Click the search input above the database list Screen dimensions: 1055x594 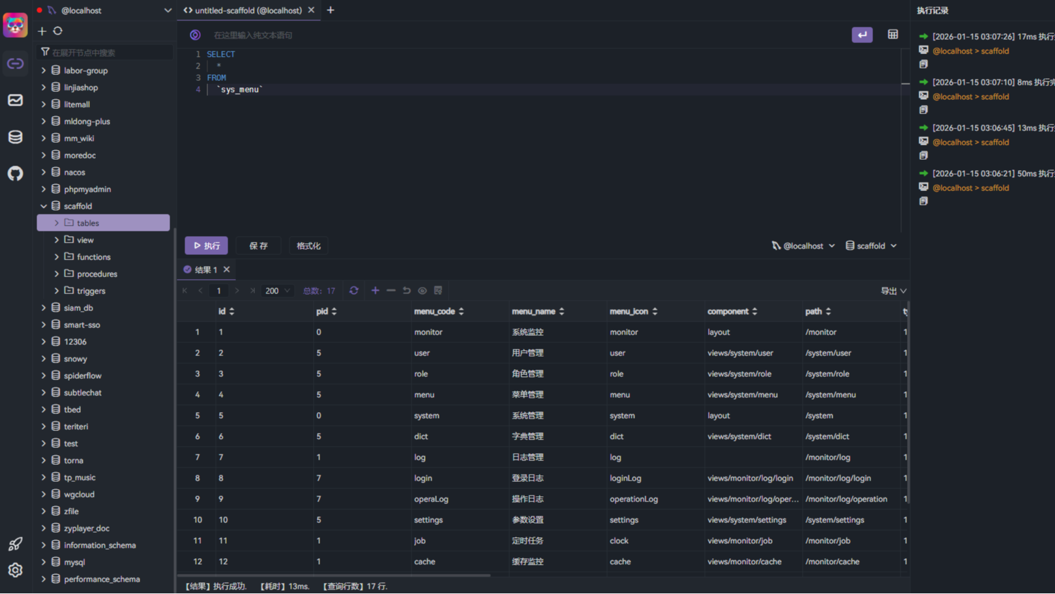click(104, 52)
